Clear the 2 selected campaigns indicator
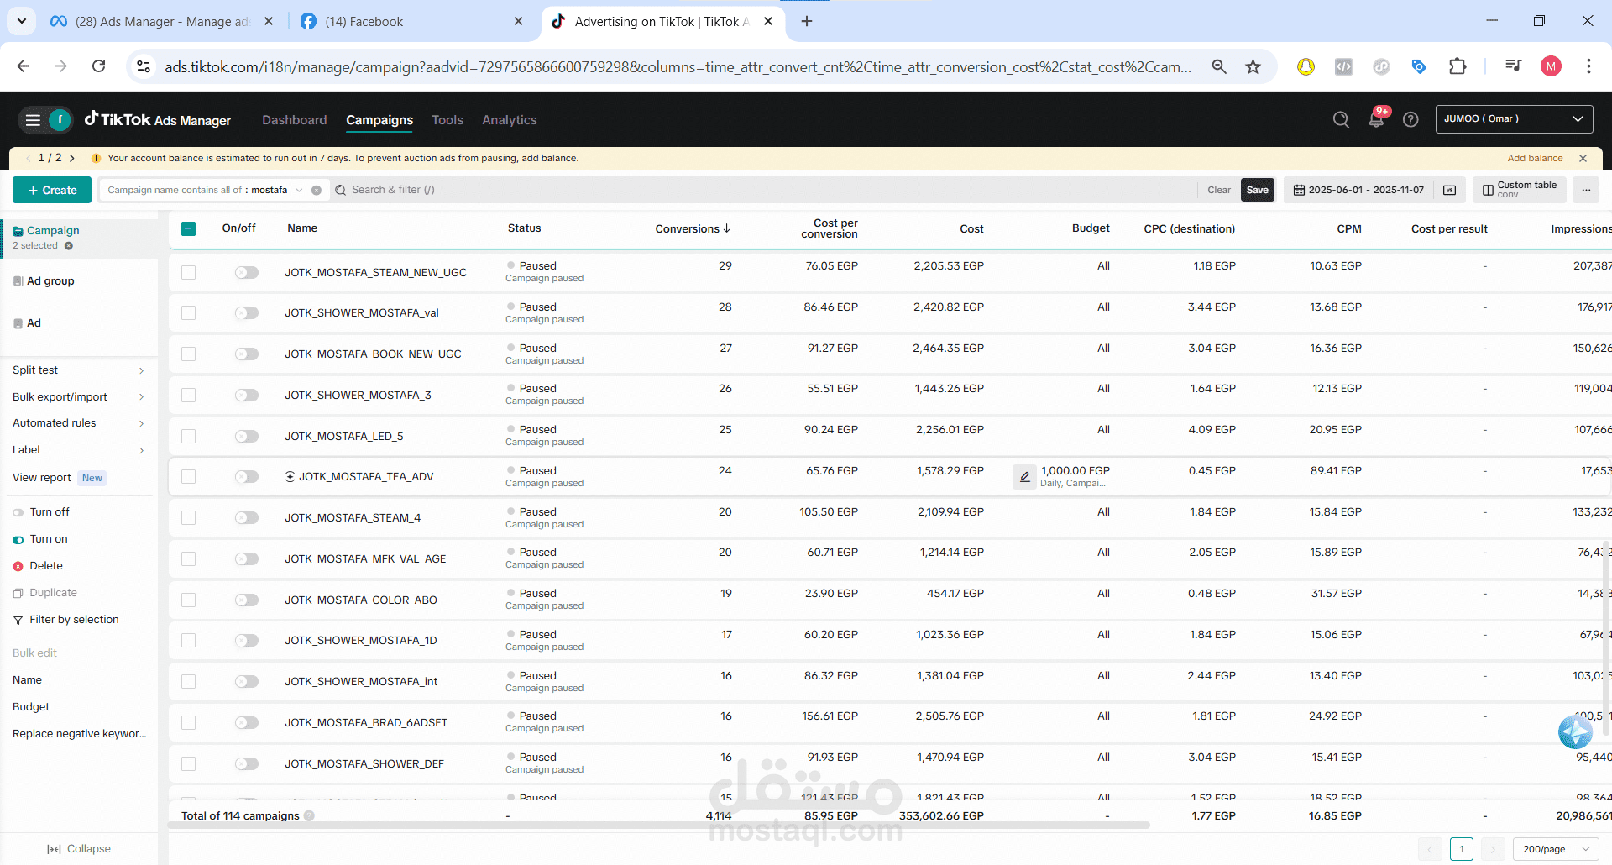Viewport: 1612px width, 865px height. [x=69, y=246]
